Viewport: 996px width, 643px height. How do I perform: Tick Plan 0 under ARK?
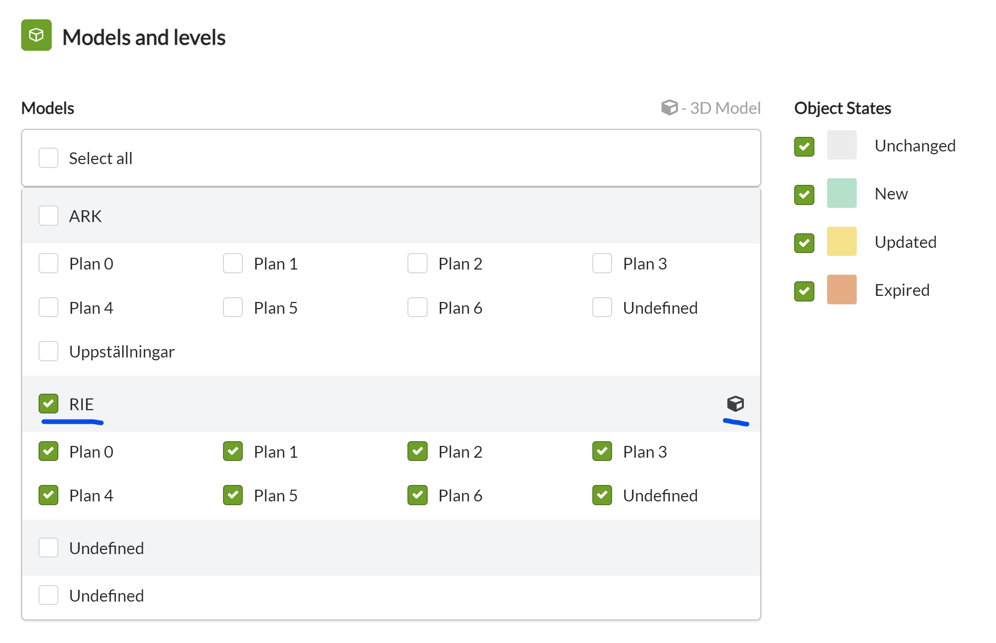pyautogui.click(x=48, y=263)
